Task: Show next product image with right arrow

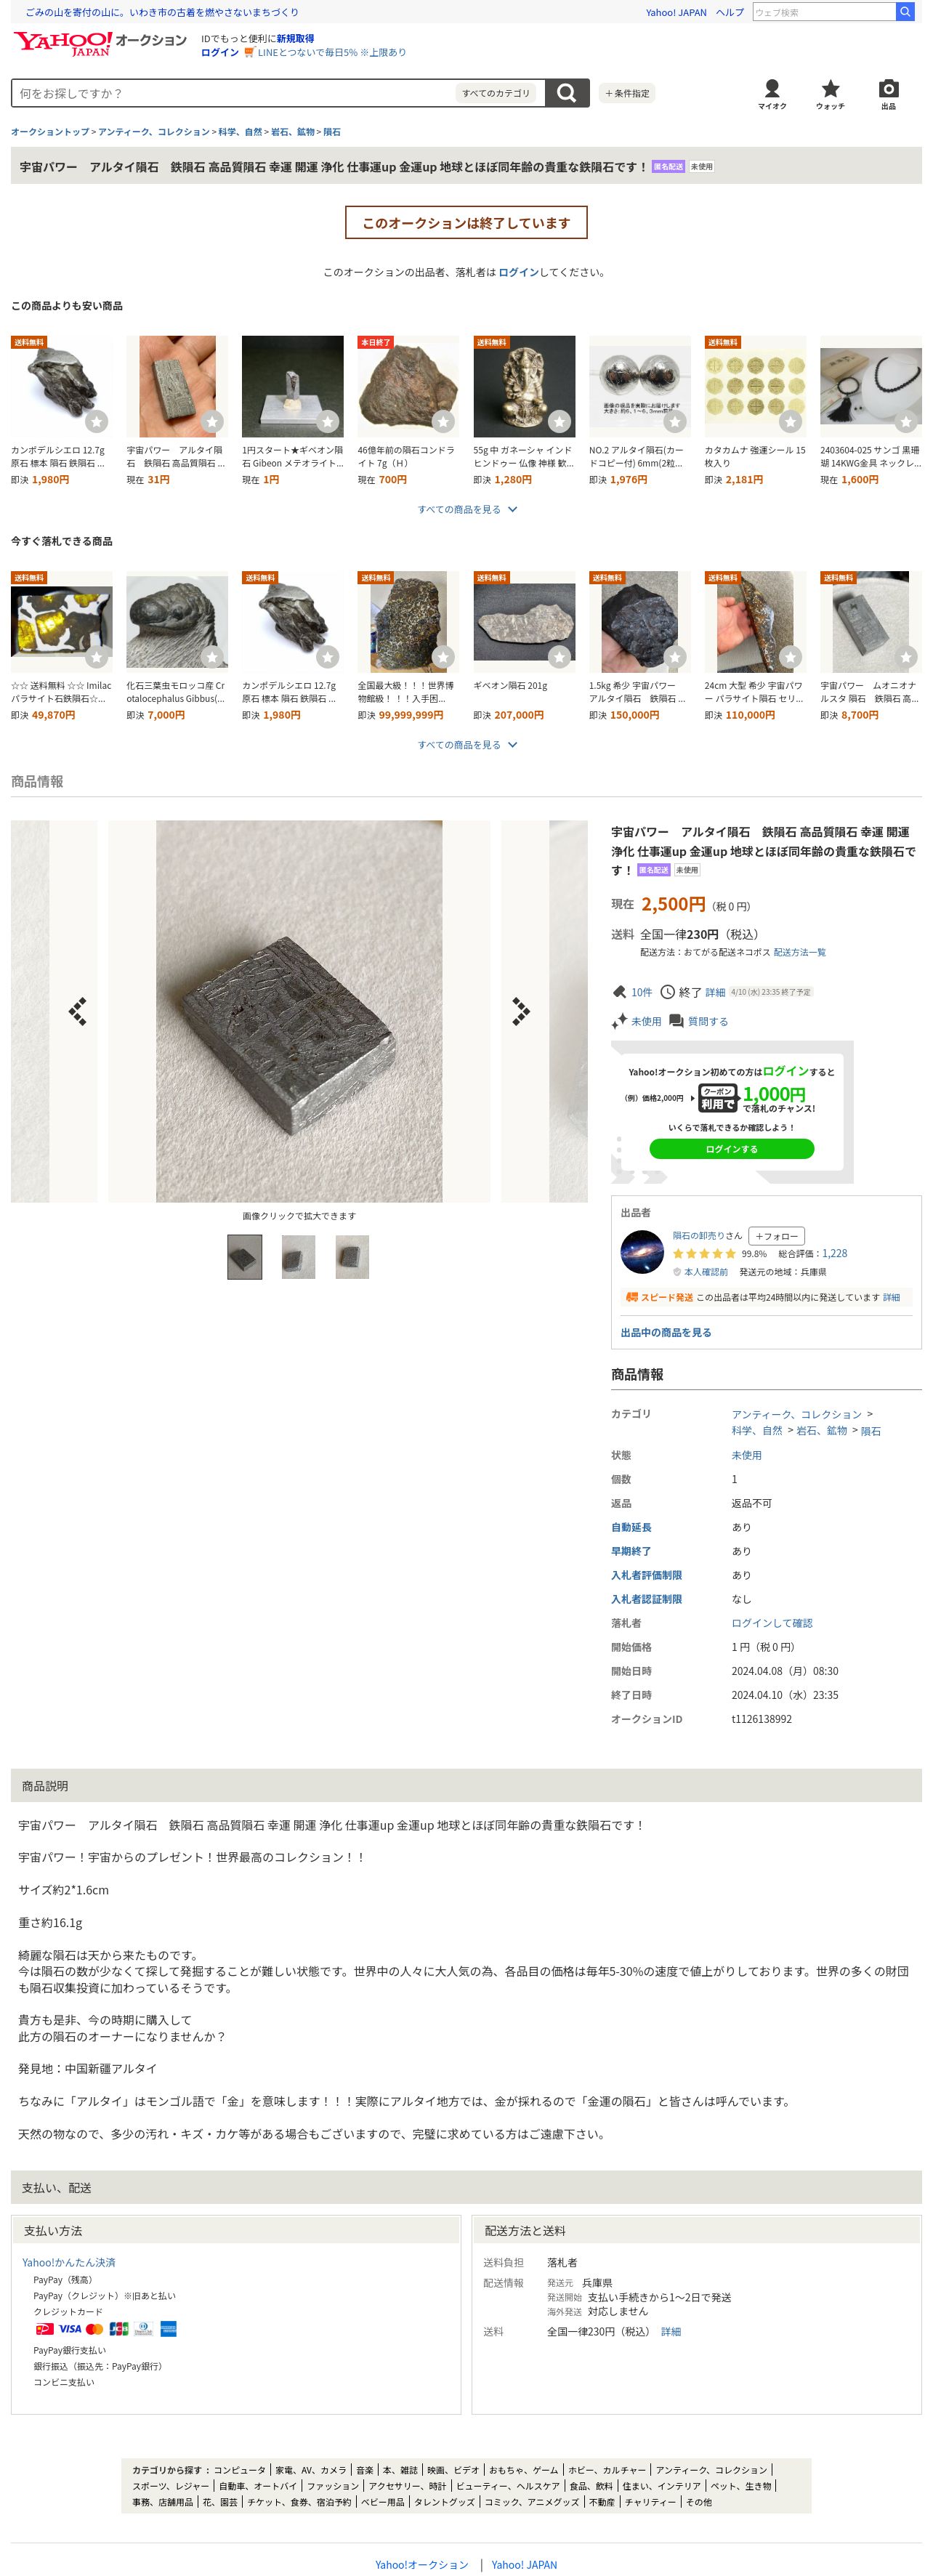Action: [x=520, y=1011]
